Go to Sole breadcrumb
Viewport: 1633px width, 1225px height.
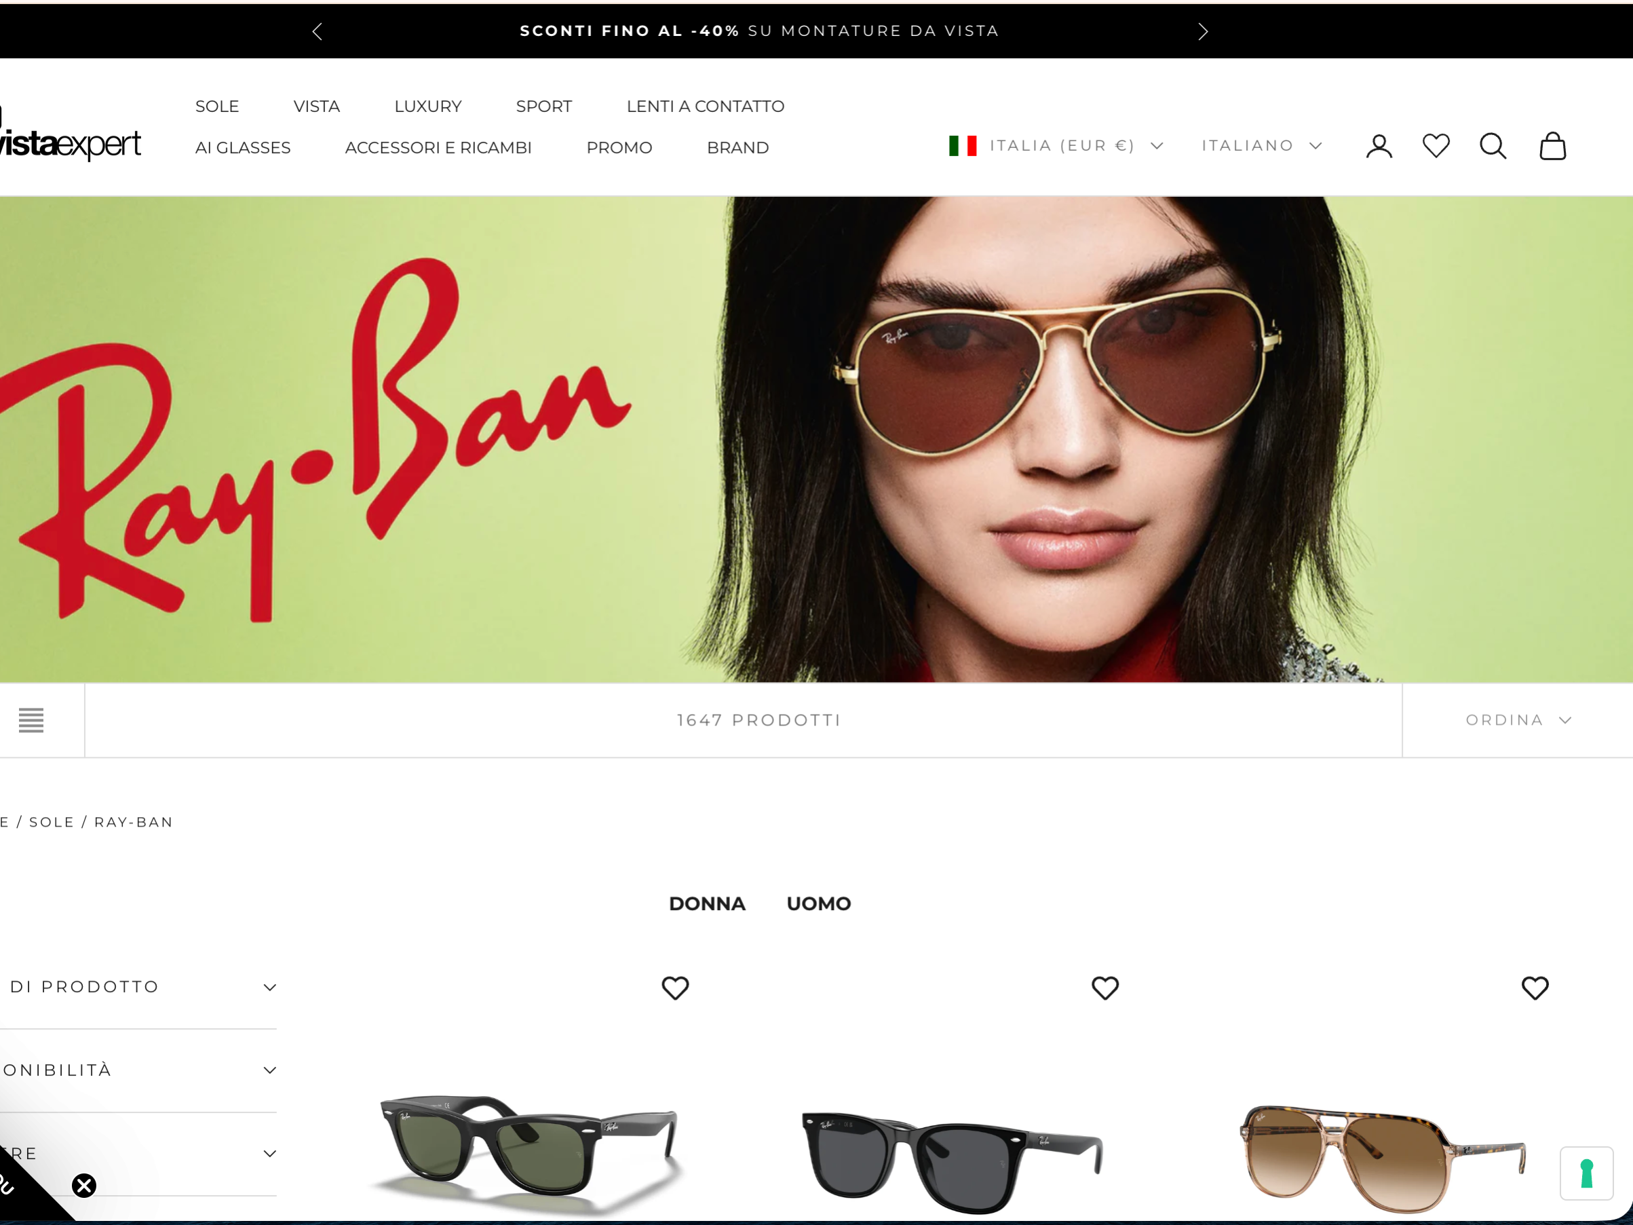(x=52, y=822)
